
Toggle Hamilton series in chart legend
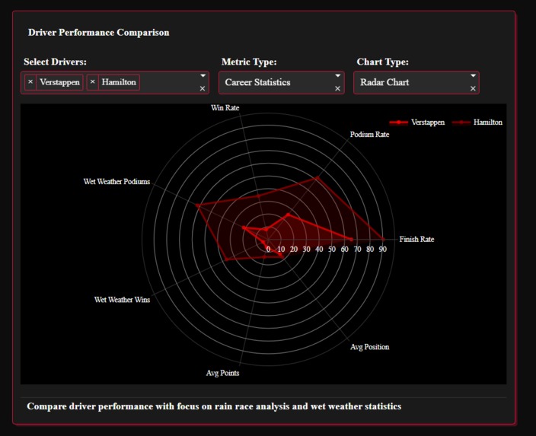[477, 123]
